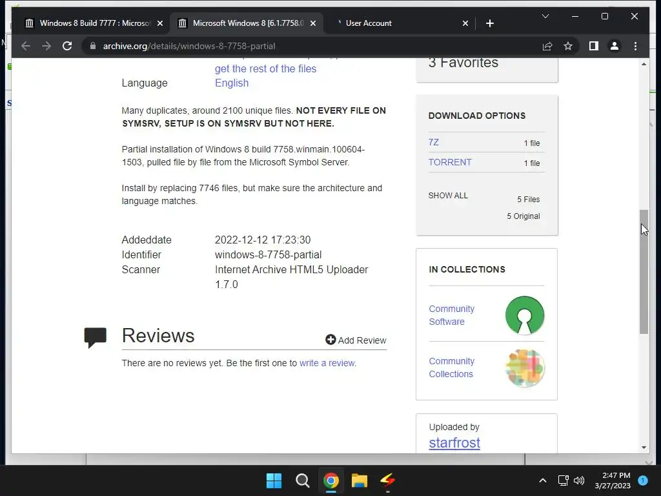Open 'get the rest of the files' link
The width and height of the screenshot is (661, 496).
[265, 68]
